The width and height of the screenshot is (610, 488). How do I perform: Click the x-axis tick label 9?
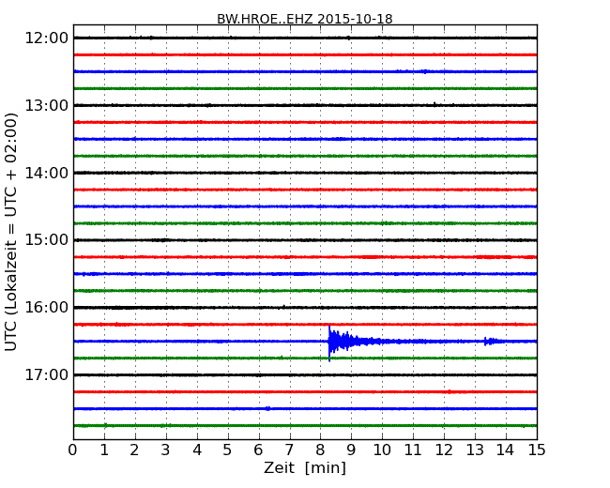click(351, 450)
